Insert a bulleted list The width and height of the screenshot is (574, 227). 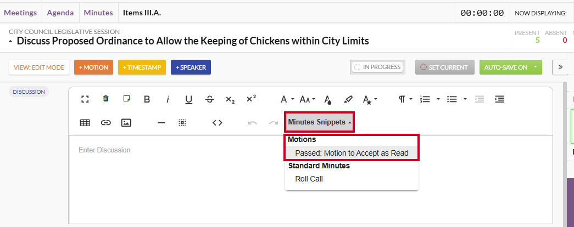coord(452,99)
